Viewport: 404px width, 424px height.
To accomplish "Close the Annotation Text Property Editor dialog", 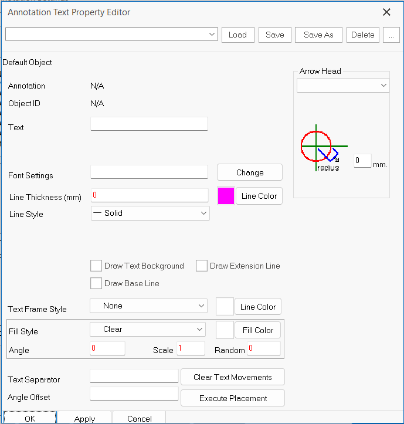I will pos(386,12).
